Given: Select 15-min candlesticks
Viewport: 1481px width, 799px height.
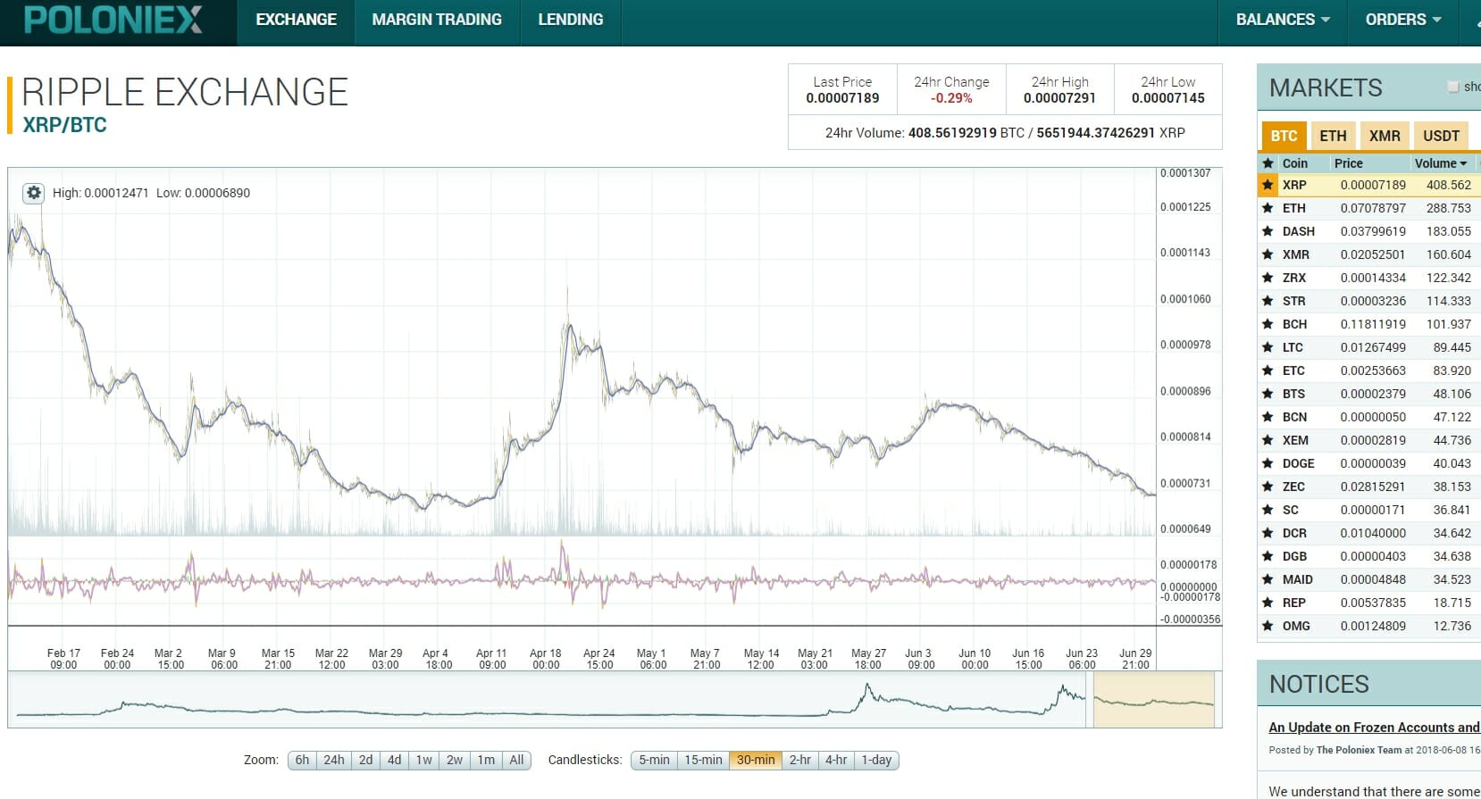Looking at the screenshot, I should click(703, 760).
